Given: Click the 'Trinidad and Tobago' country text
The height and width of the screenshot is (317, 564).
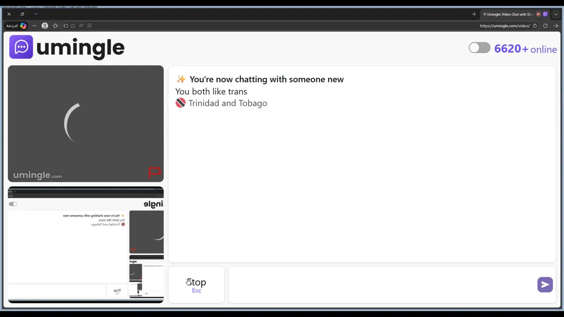Looking at the screenshot, I should [228, 103].
